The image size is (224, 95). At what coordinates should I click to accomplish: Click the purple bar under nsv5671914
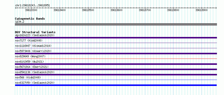click(116, 69)
